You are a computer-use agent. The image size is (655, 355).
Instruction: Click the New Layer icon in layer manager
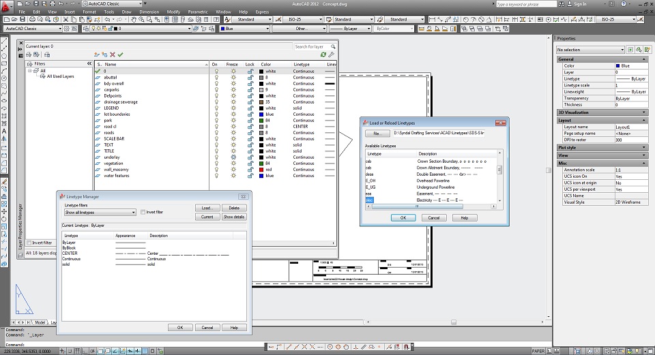pyautogui.click(x=97, y=55)
